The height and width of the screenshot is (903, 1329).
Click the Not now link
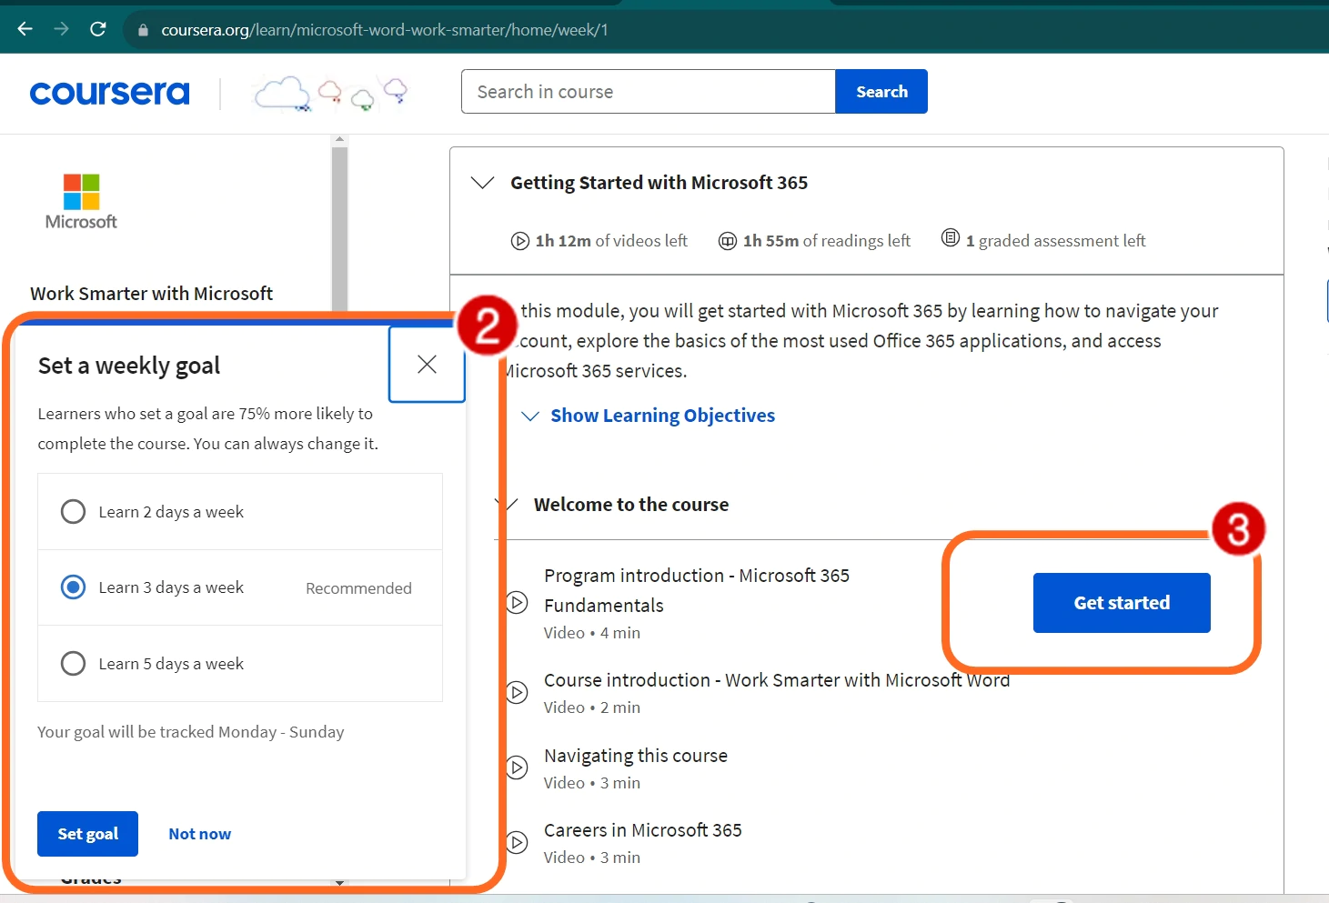click(x=200, y=834)
